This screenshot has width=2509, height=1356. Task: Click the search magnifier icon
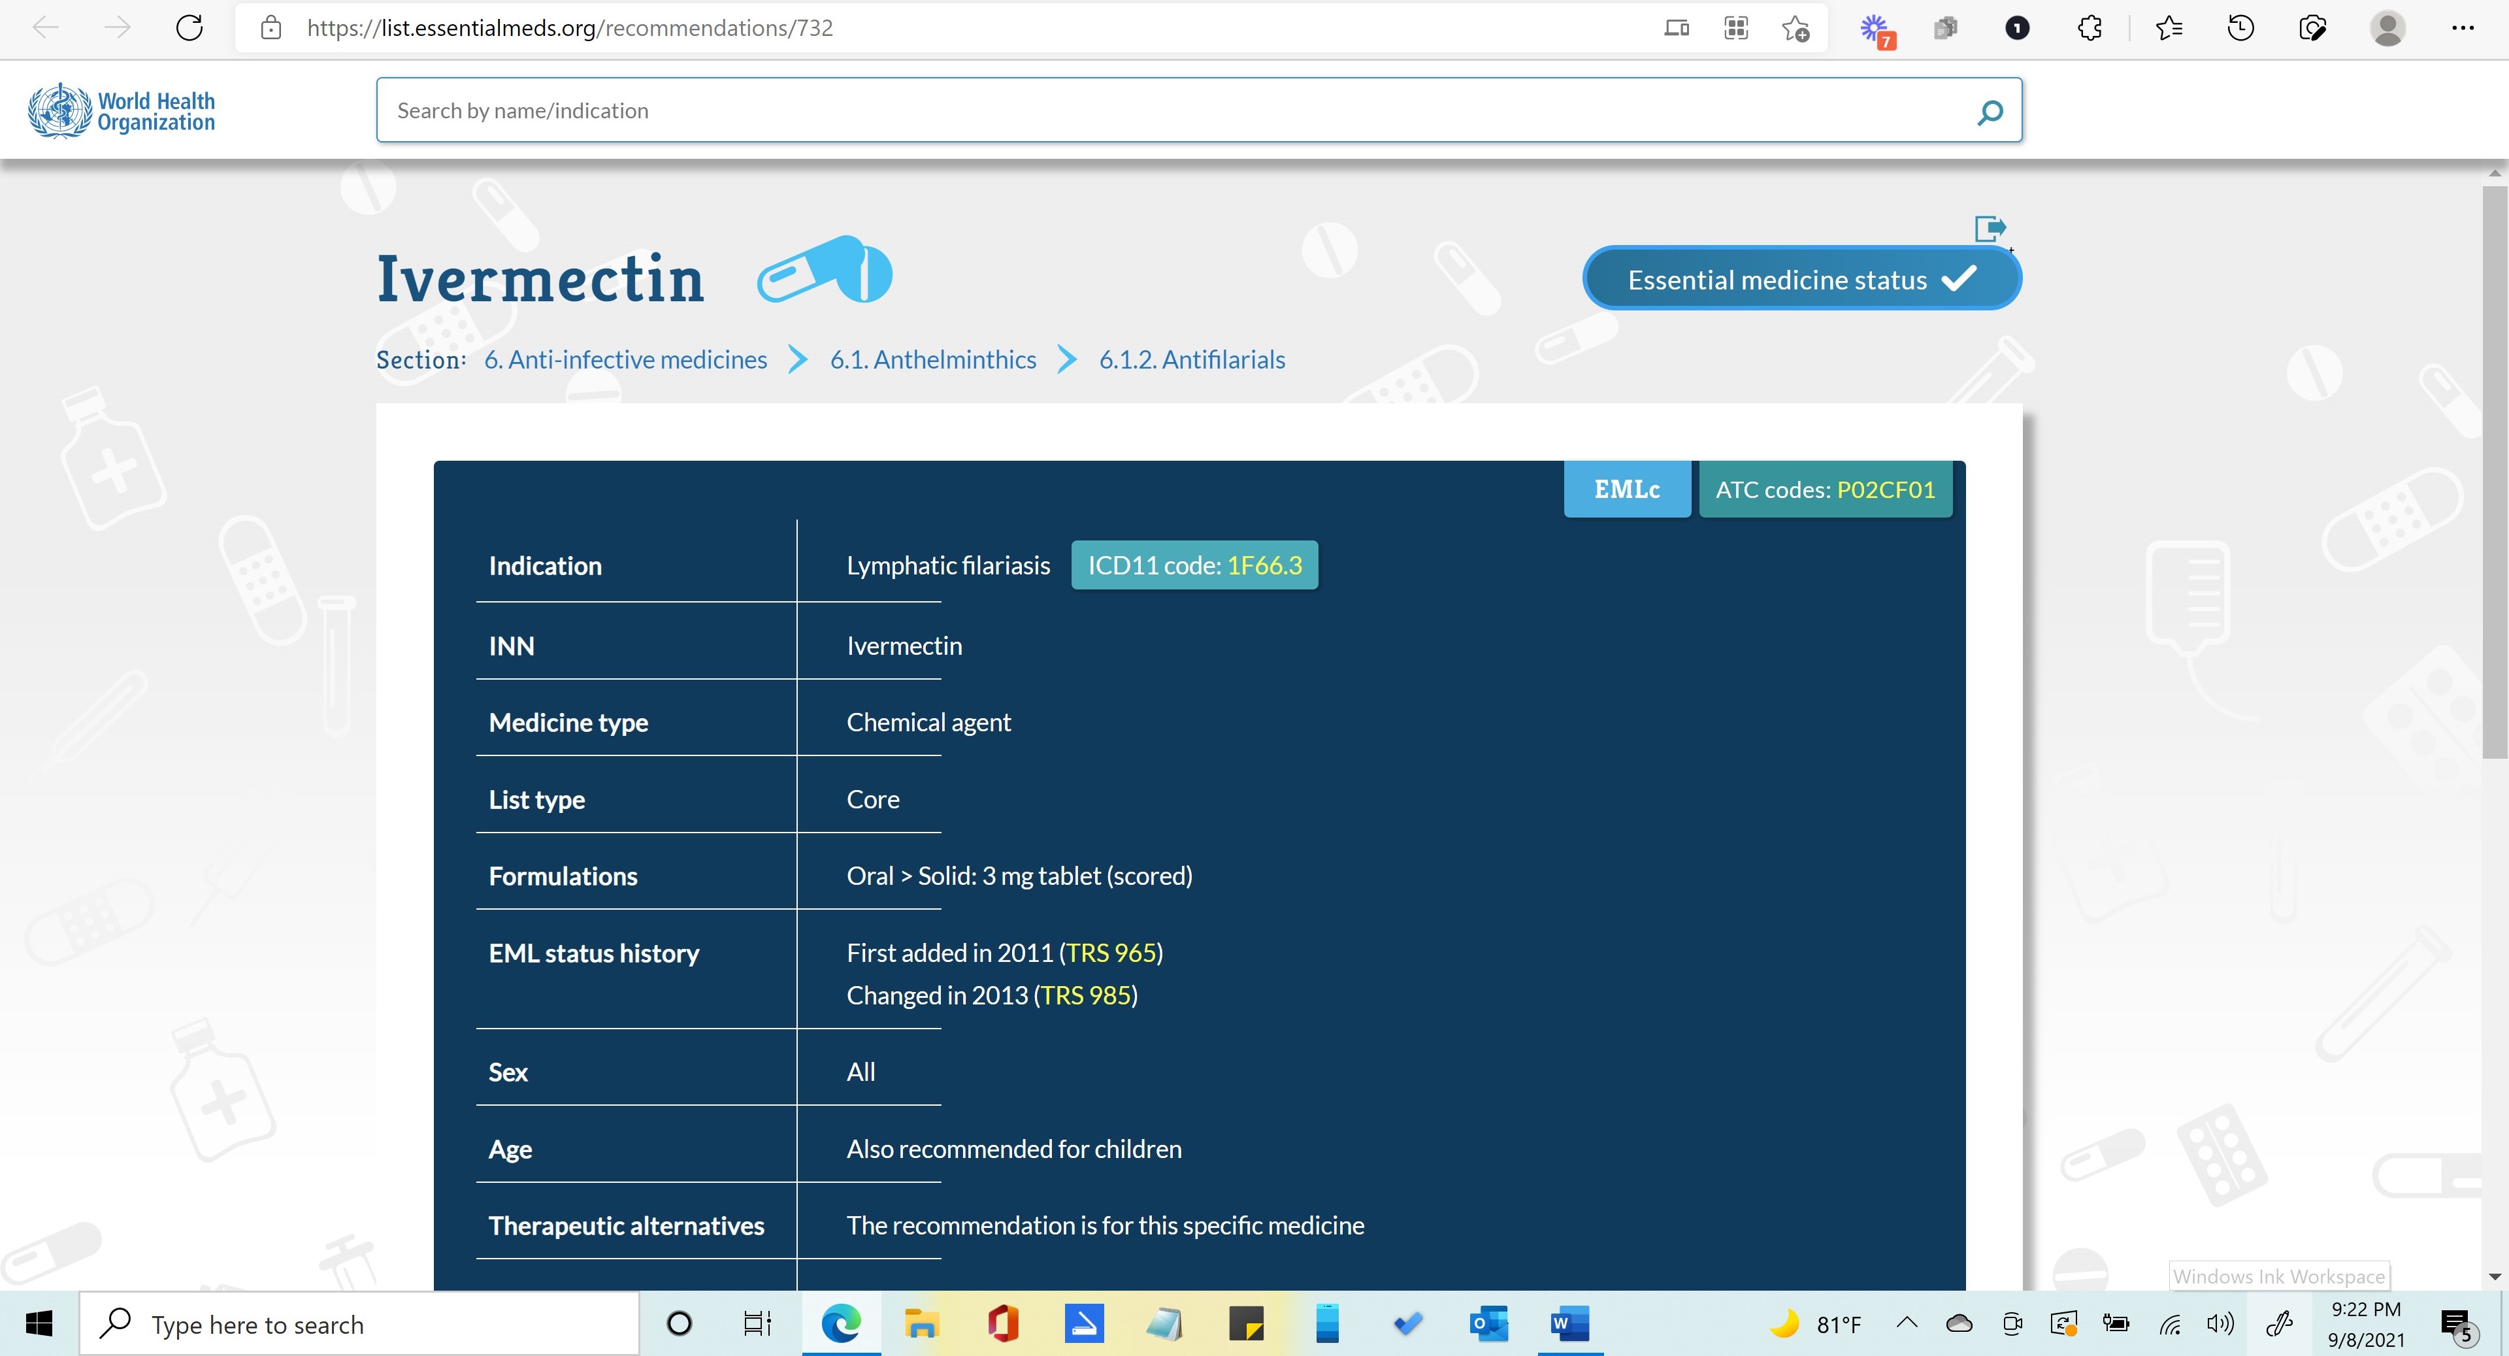tap(1990, 112)
